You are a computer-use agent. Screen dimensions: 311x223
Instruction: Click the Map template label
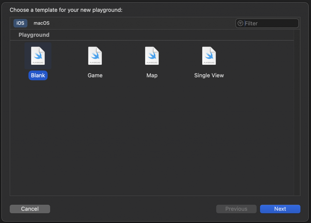click(x=152, y=75)
